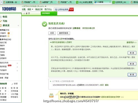Click the 返回 button
The image size is (138, 103).
[52, 33]
